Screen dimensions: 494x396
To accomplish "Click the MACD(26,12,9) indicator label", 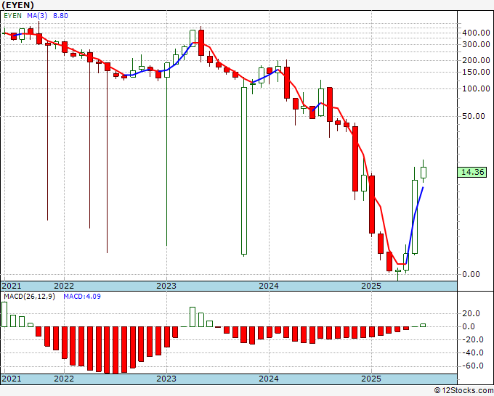I will tap(29, 297).
